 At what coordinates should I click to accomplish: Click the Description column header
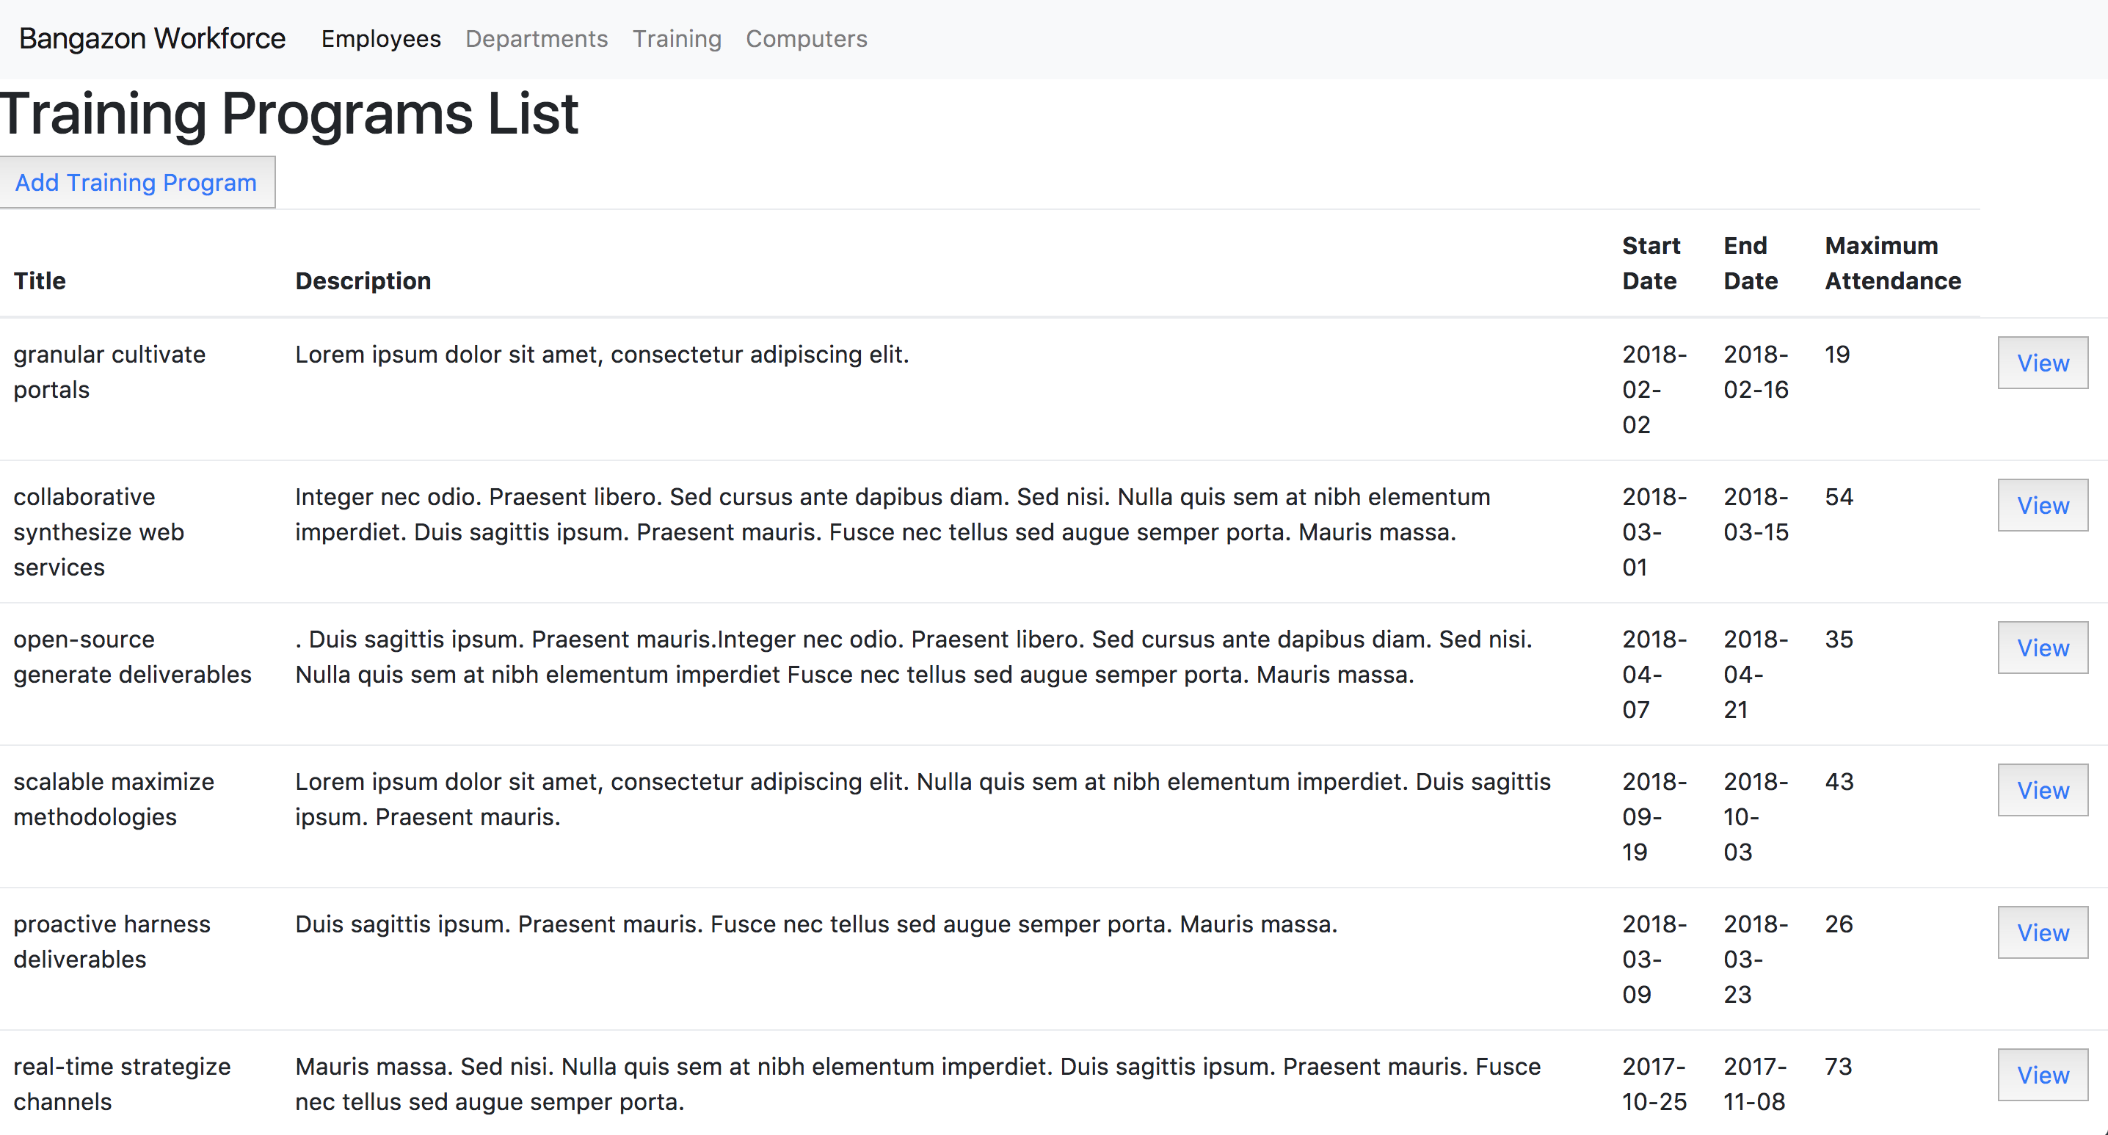[x=363, y=280]
